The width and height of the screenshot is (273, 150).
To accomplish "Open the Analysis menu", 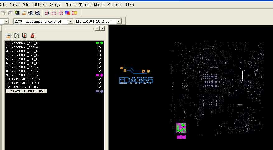I will click(x=56, y=5).
